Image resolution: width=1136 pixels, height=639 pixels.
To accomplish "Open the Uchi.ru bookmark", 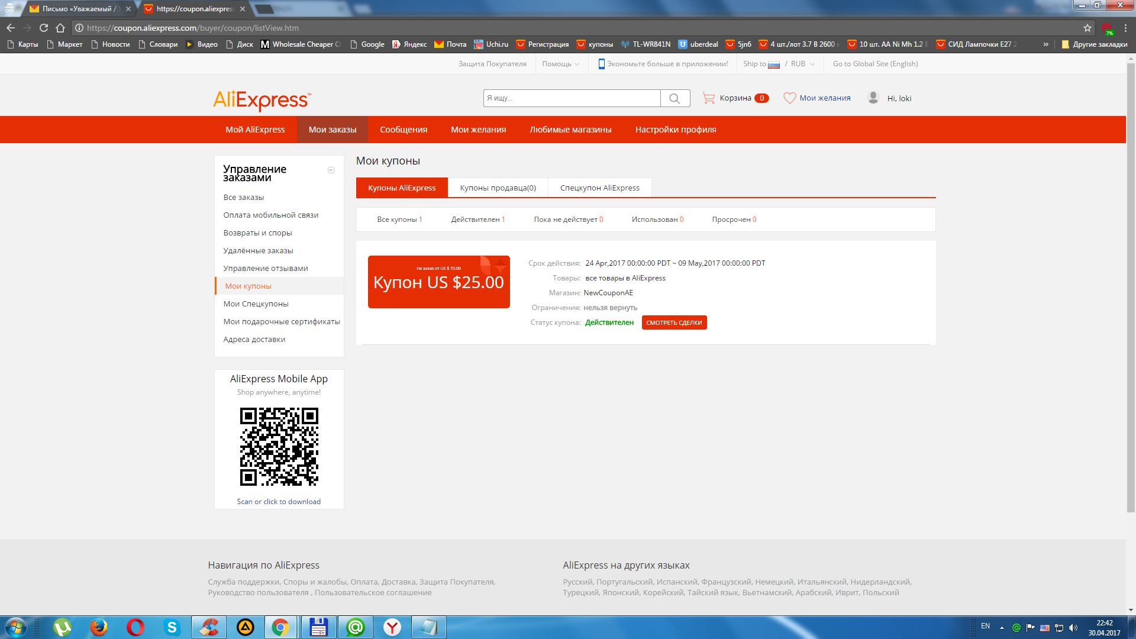I will (x=491, y=44).
